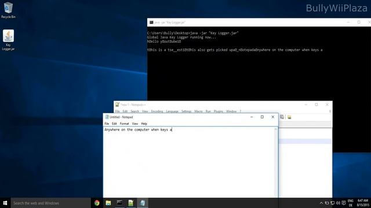This screenshot has width=371, height=208.
Task: Open Notepad View menu
Action: click(135, 124)
